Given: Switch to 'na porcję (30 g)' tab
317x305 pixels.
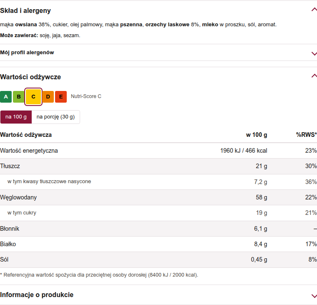Looking at the screenshot, I should pos(55,117).
